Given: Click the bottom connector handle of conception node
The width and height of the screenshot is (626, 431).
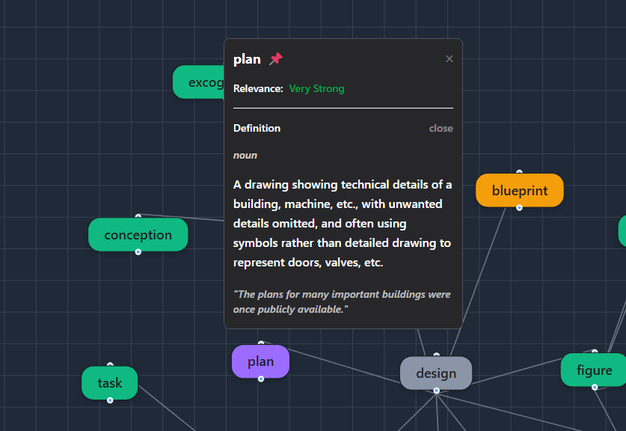Looking at the screenshot, I should (x=138, y=252).
